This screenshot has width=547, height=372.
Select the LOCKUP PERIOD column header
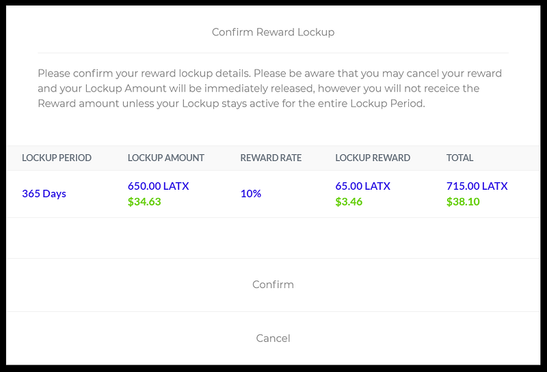(x=57, y=158)
